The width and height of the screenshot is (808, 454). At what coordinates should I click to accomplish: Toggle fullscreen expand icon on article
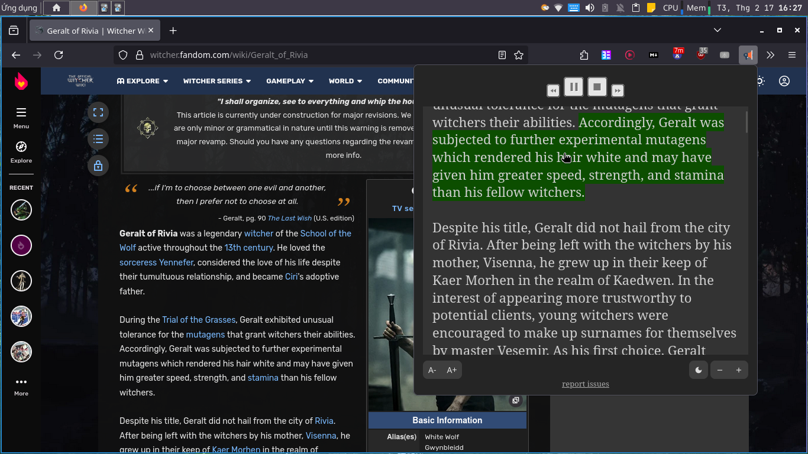pyautogui.click(x=98, y=112)
